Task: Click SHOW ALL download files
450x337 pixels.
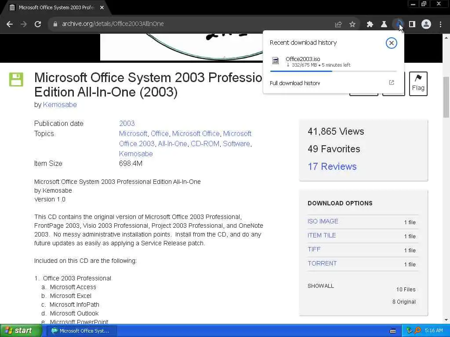Action: [x=320, y=286]
